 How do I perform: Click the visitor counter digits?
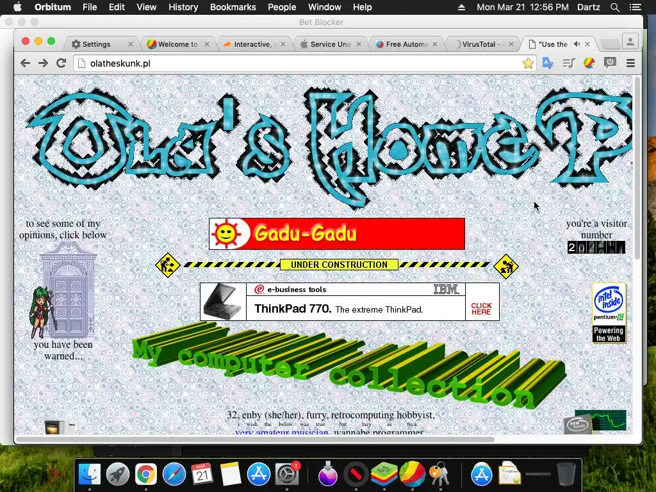click(x=596, y=247)
